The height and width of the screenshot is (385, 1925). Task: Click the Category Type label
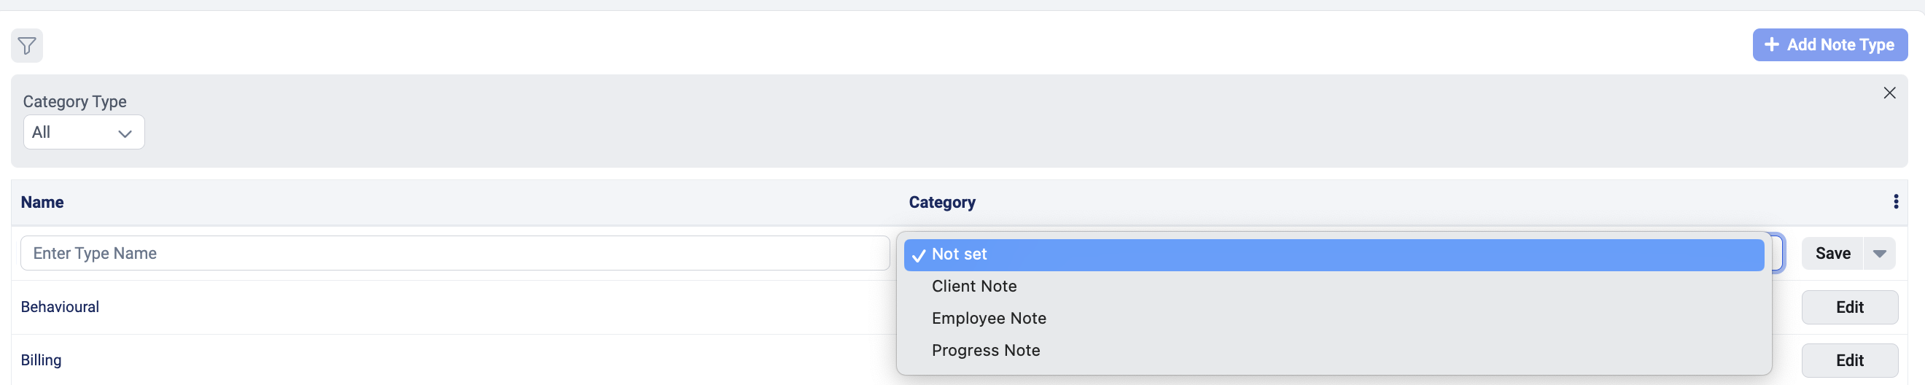point(74,101)
